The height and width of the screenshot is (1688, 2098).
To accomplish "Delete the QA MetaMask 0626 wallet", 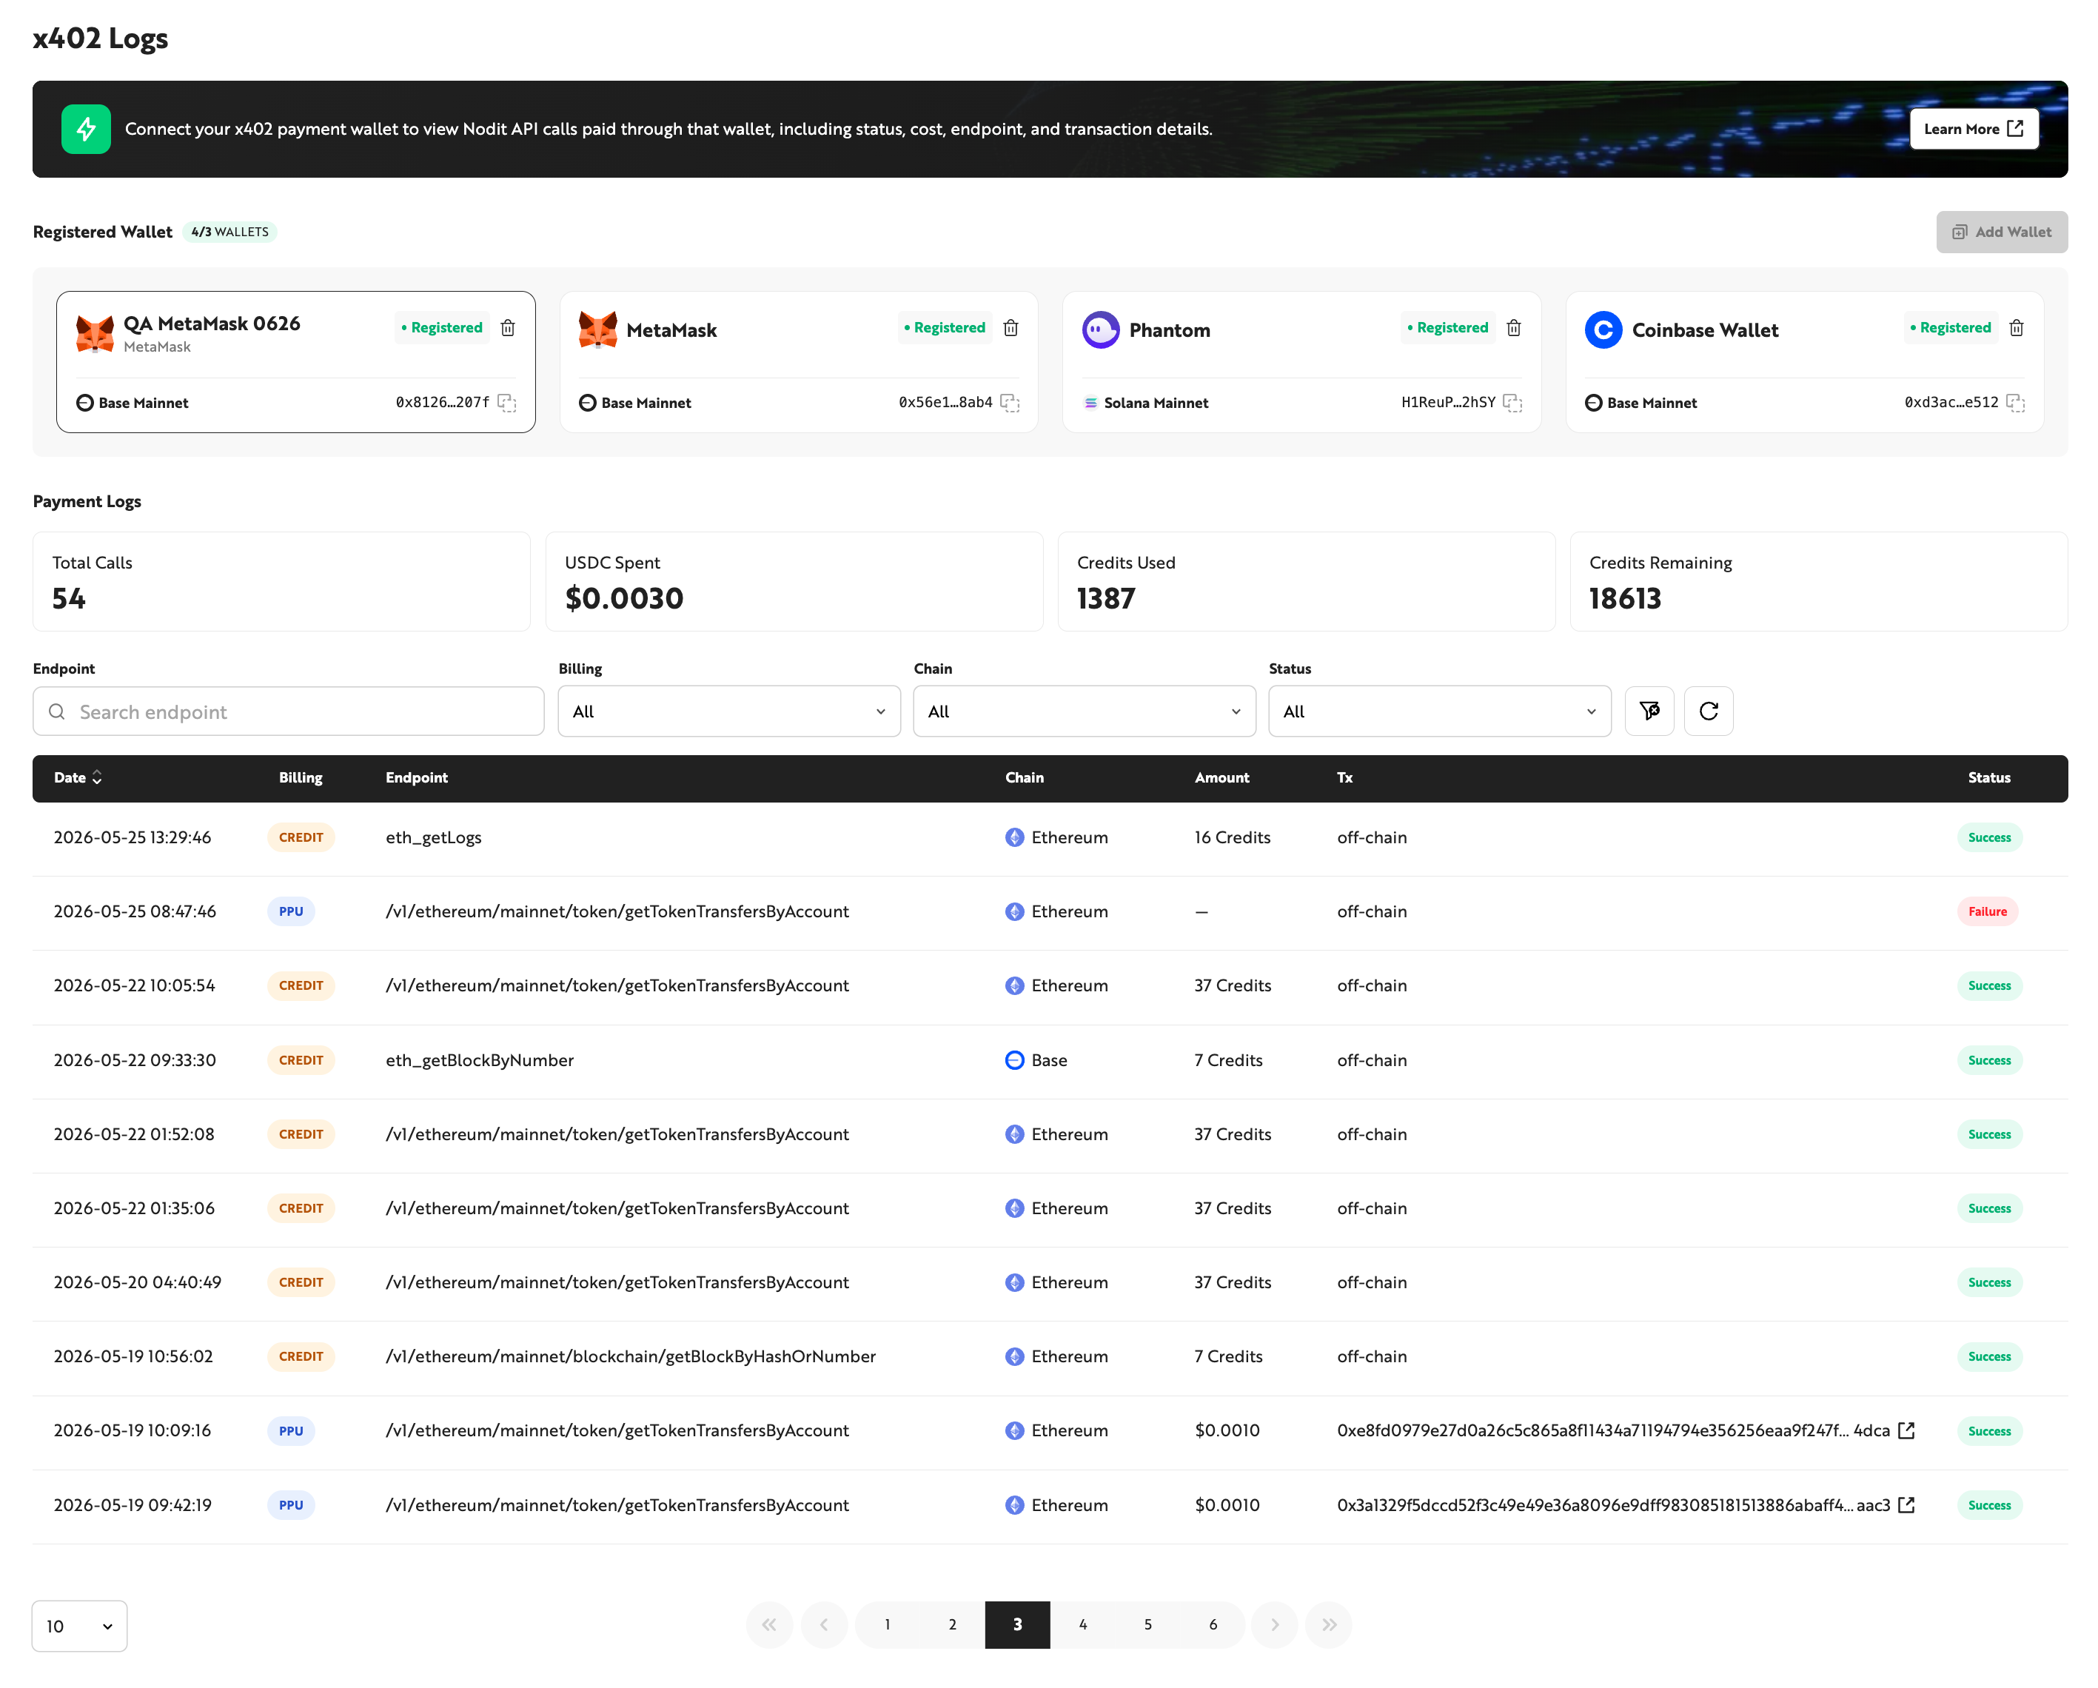I will (508, 328).
